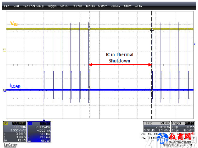The height and width of the screenshot is (148, 198).
Task: Open the Trigger descriptor box
Action: (x=183, y=127)
